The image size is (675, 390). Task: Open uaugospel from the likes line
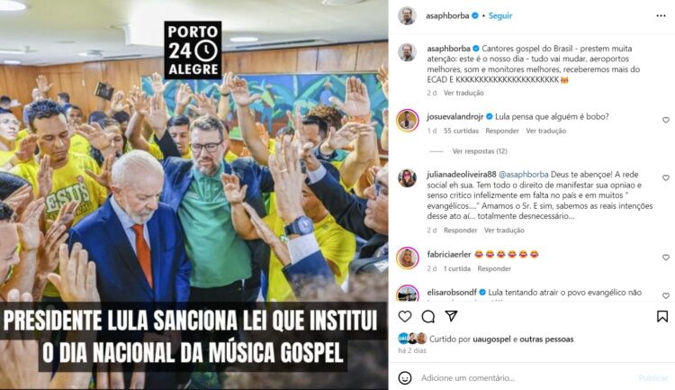[491, 340]
